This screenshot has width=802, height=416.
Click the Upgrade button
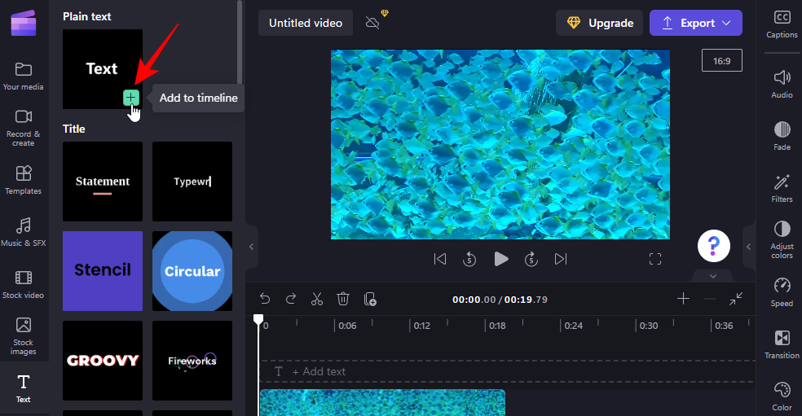[600, 23]
